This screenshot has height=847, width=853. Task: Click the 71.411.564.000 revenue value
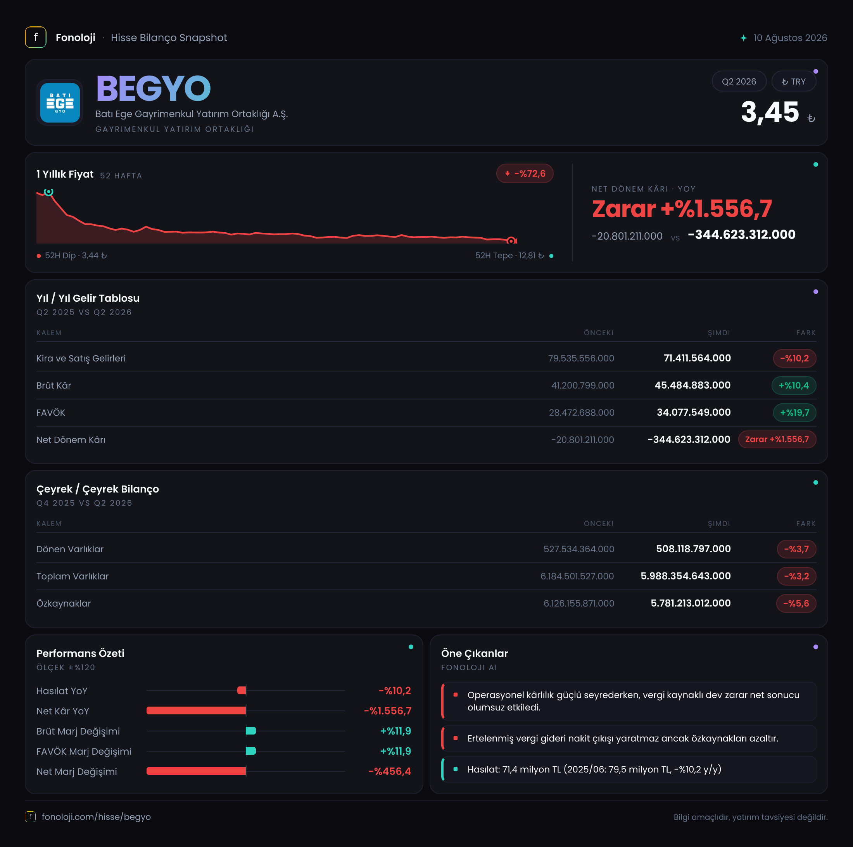(x=697, y=358)
